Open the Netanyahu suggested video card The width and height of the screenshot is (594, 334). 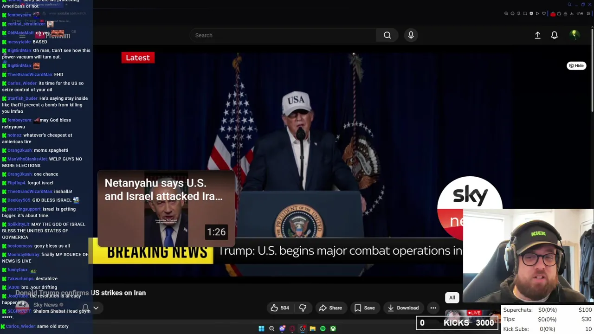(x=166, y=209)
